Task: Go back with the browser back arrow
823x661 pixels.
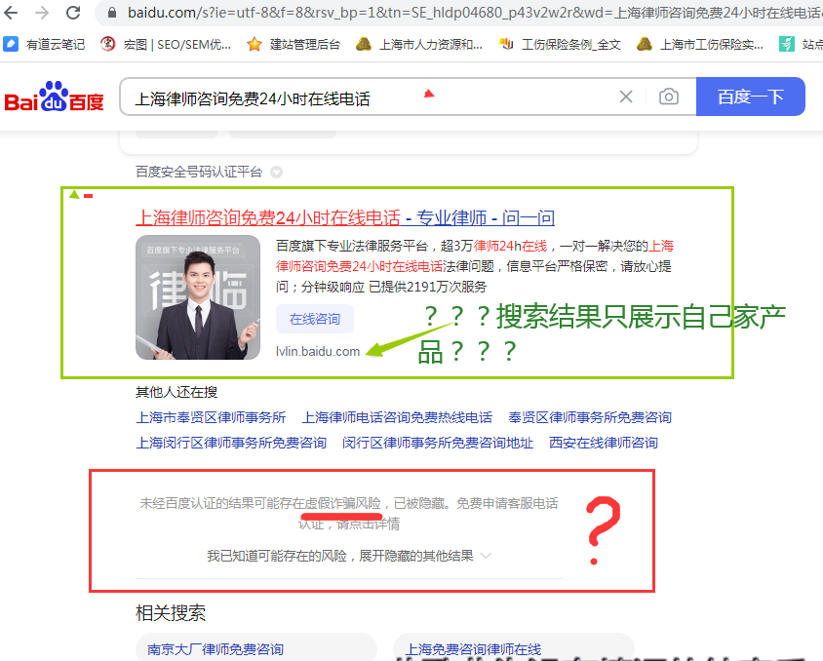Action: (x=11, y=12)
